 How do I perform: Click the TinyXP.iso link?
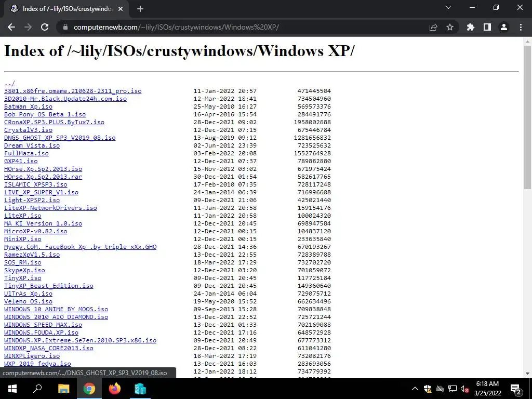pyautogui.click(x=22, y=278)
